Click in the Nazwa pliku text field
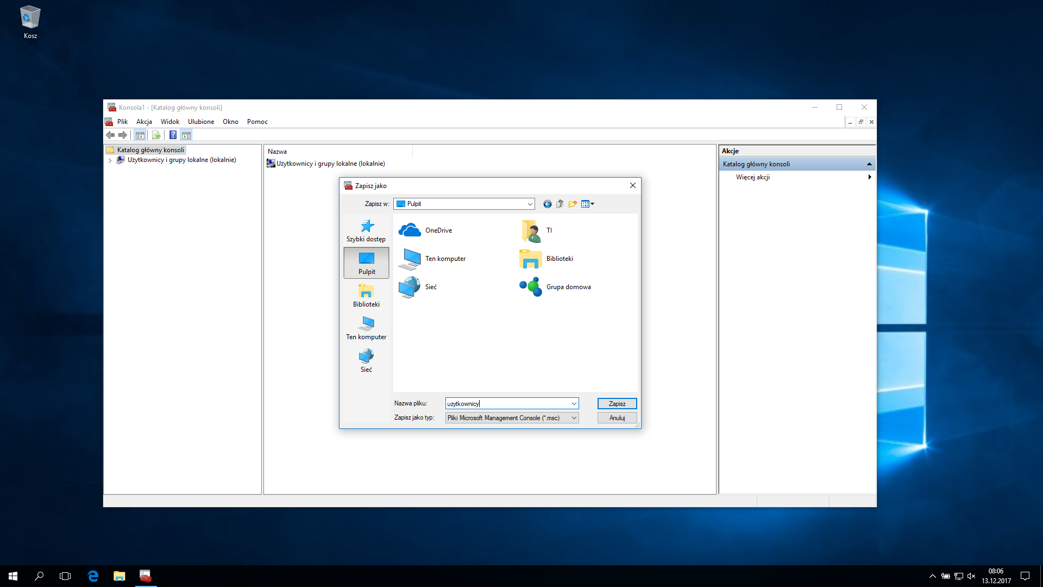 507,403
